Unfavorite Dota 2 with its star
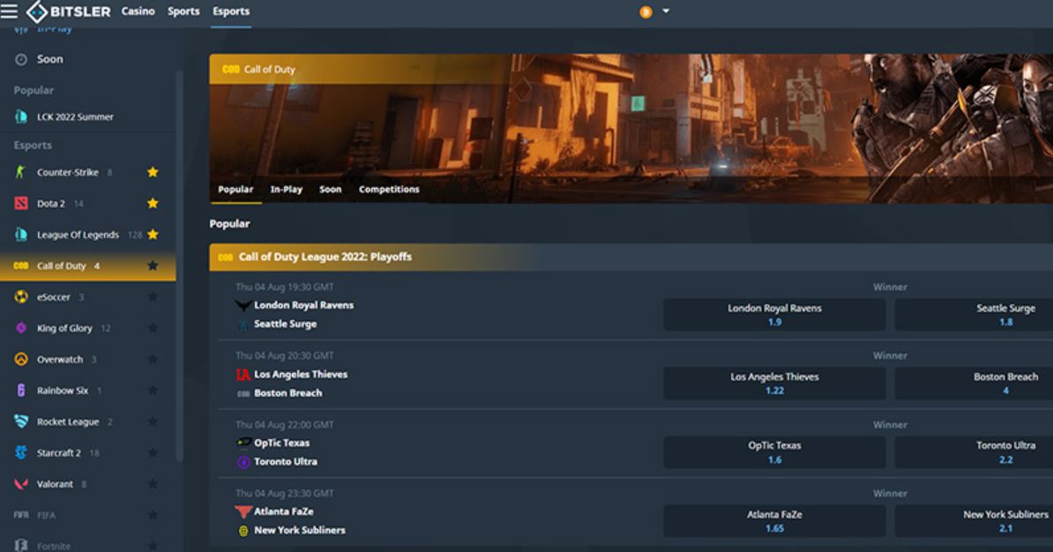This screenshot has height=552, width=1053. pos(153,203)
